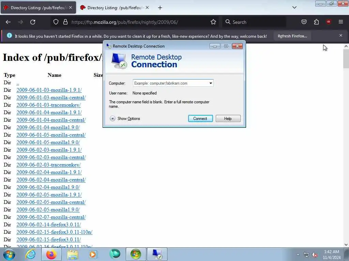349x261 pixels.
Task: View site security via padlock icon
Action: point(65,22)
